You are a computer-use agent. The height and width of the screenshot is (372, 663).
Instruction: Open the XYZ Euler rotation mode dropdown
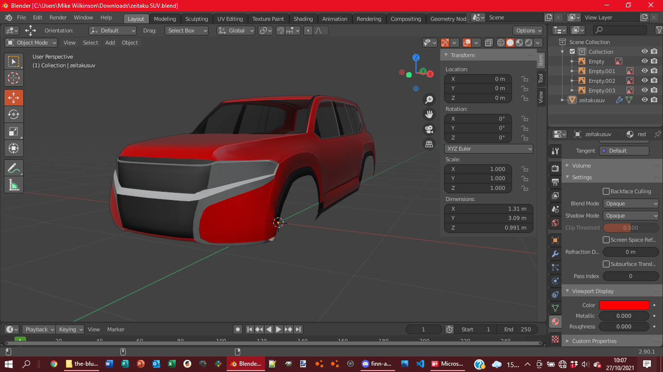[x=488, y=149]
